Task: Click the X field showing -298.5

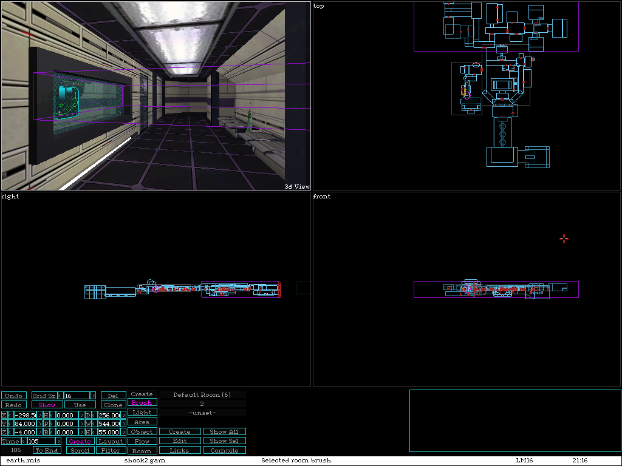Action: (26, 415)
